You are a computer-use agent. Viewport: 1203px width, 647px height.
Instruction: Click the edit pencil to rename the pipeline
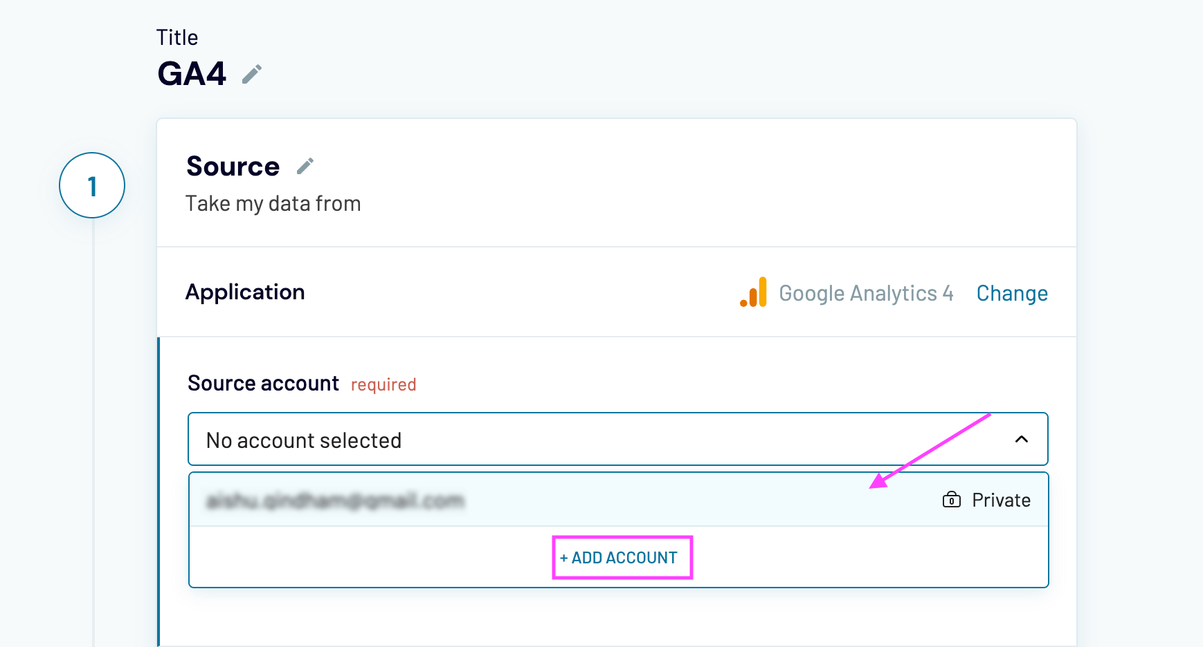[x=252, y=73]
